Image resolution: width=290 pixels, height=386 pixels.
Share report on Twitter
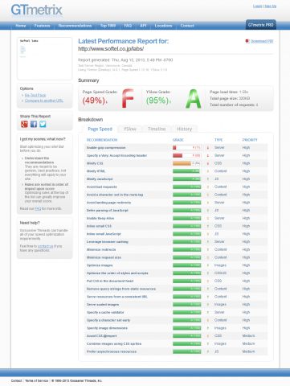coord(43,124)
